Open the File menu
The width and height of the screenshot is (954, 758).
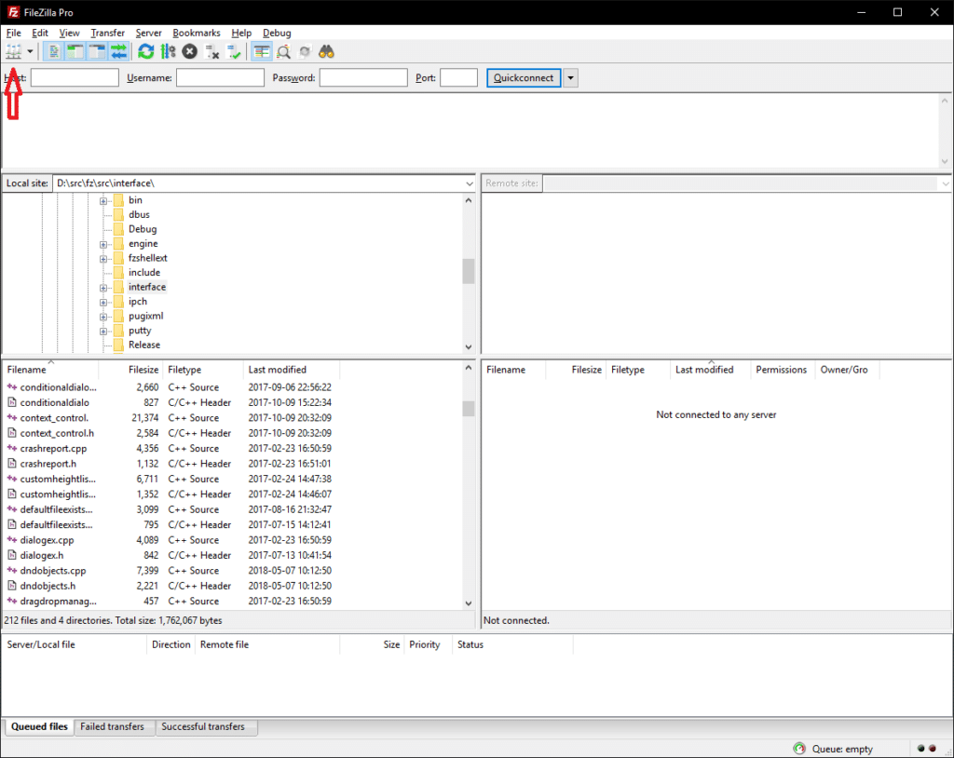click(13, 33)
